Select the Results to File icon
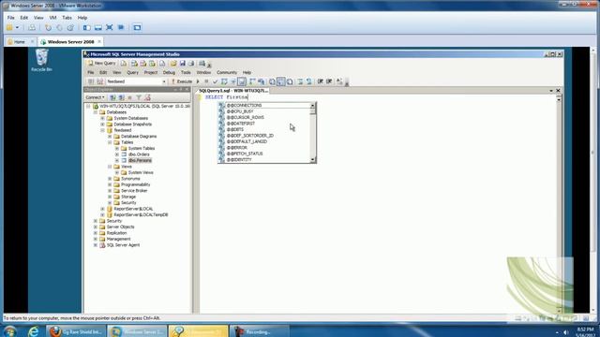The height and width of the screenshot is (337, 600). coord(290,81)
